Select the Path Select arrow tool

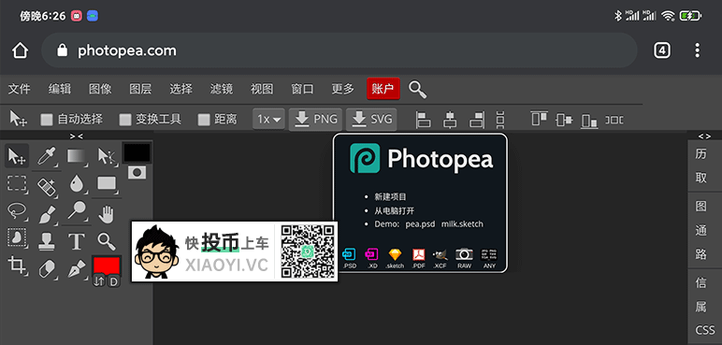(x=107, y=156)
